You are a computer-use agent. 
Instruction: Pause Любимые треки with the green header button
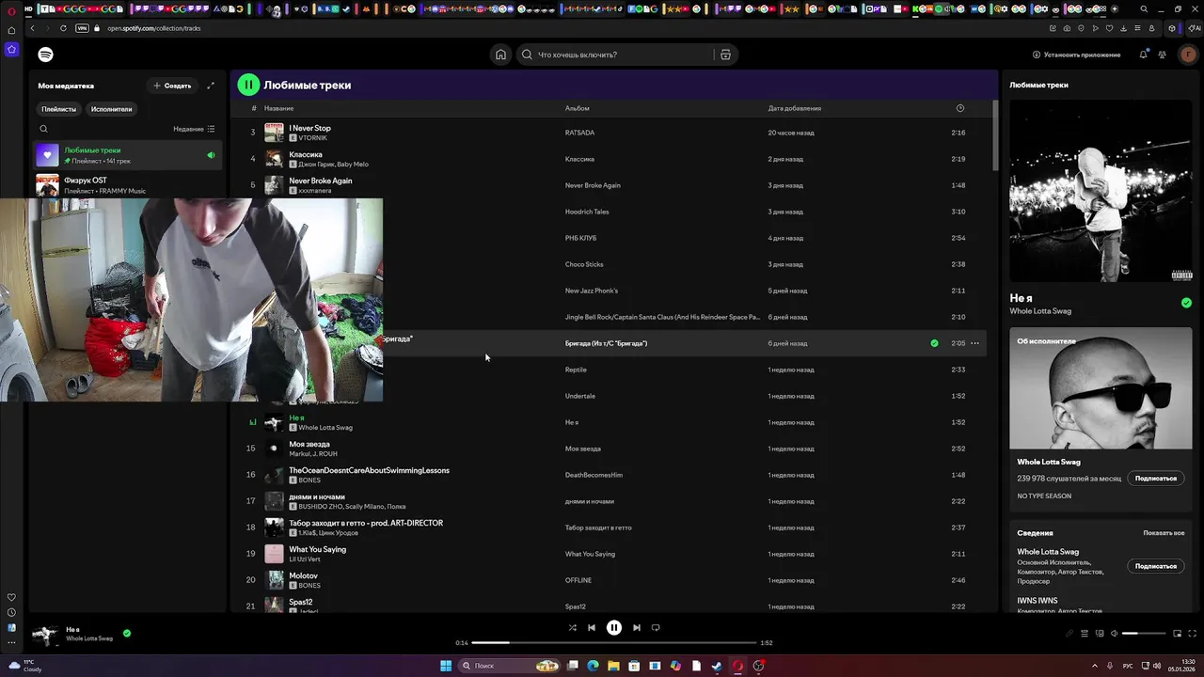coord(247,85)
